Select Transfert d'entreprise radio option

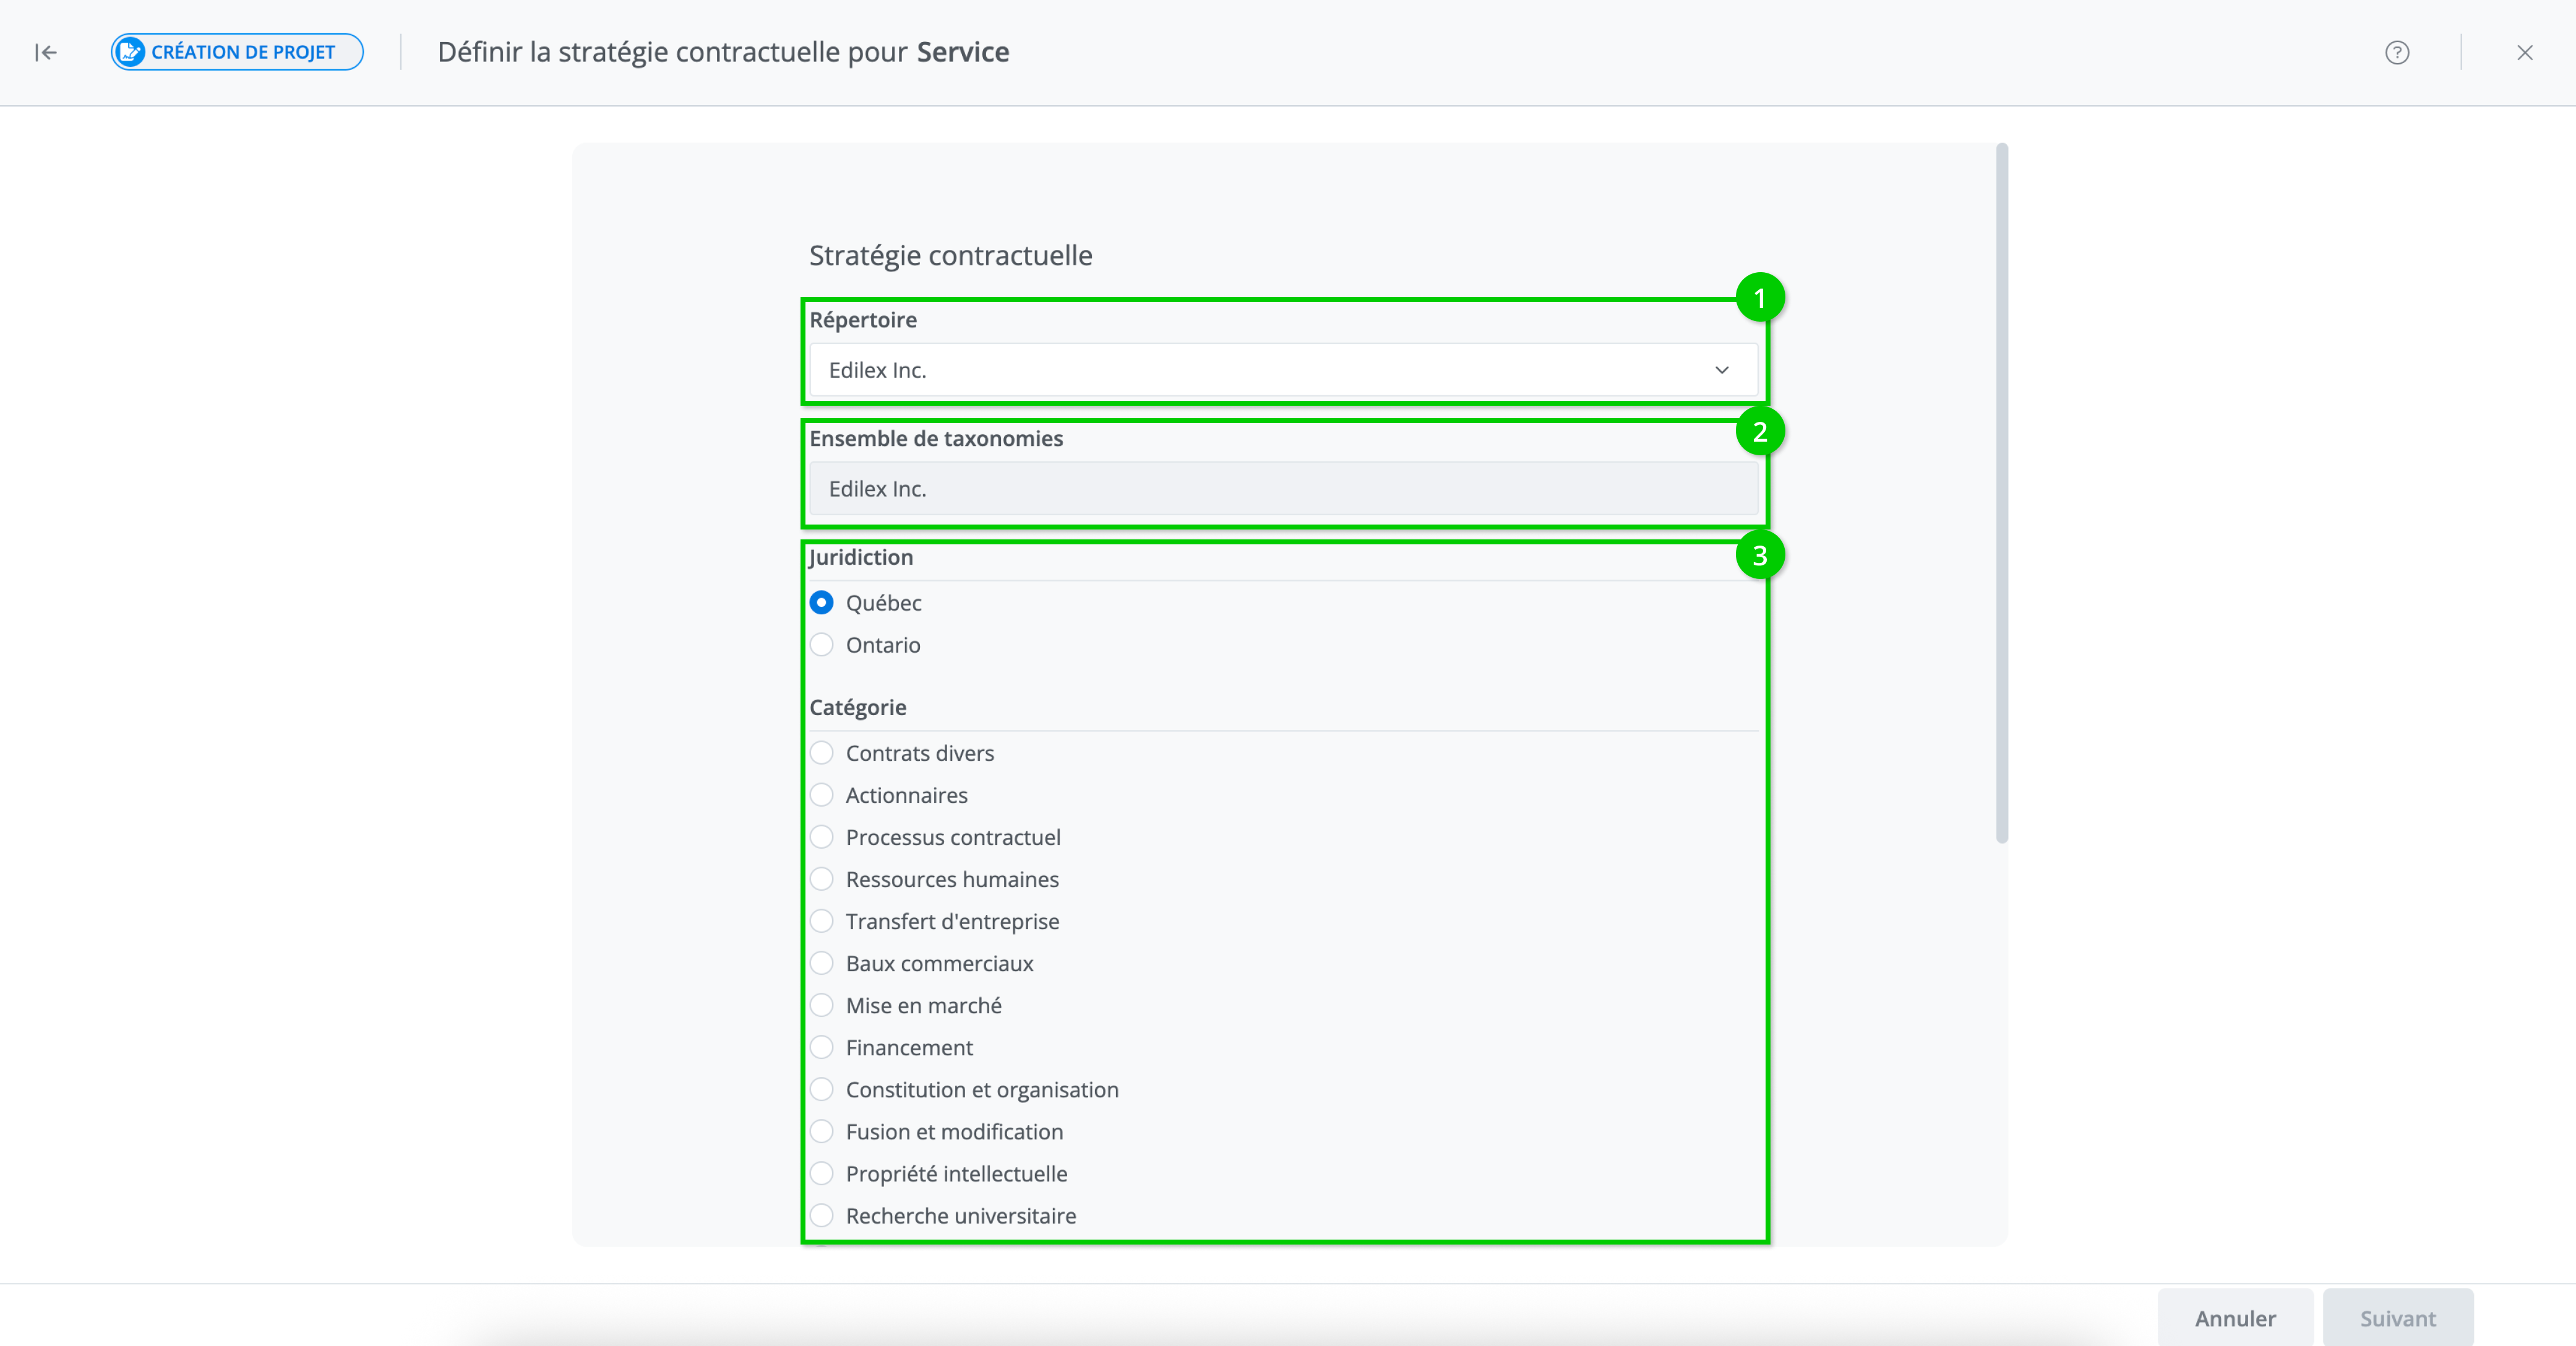821,921
